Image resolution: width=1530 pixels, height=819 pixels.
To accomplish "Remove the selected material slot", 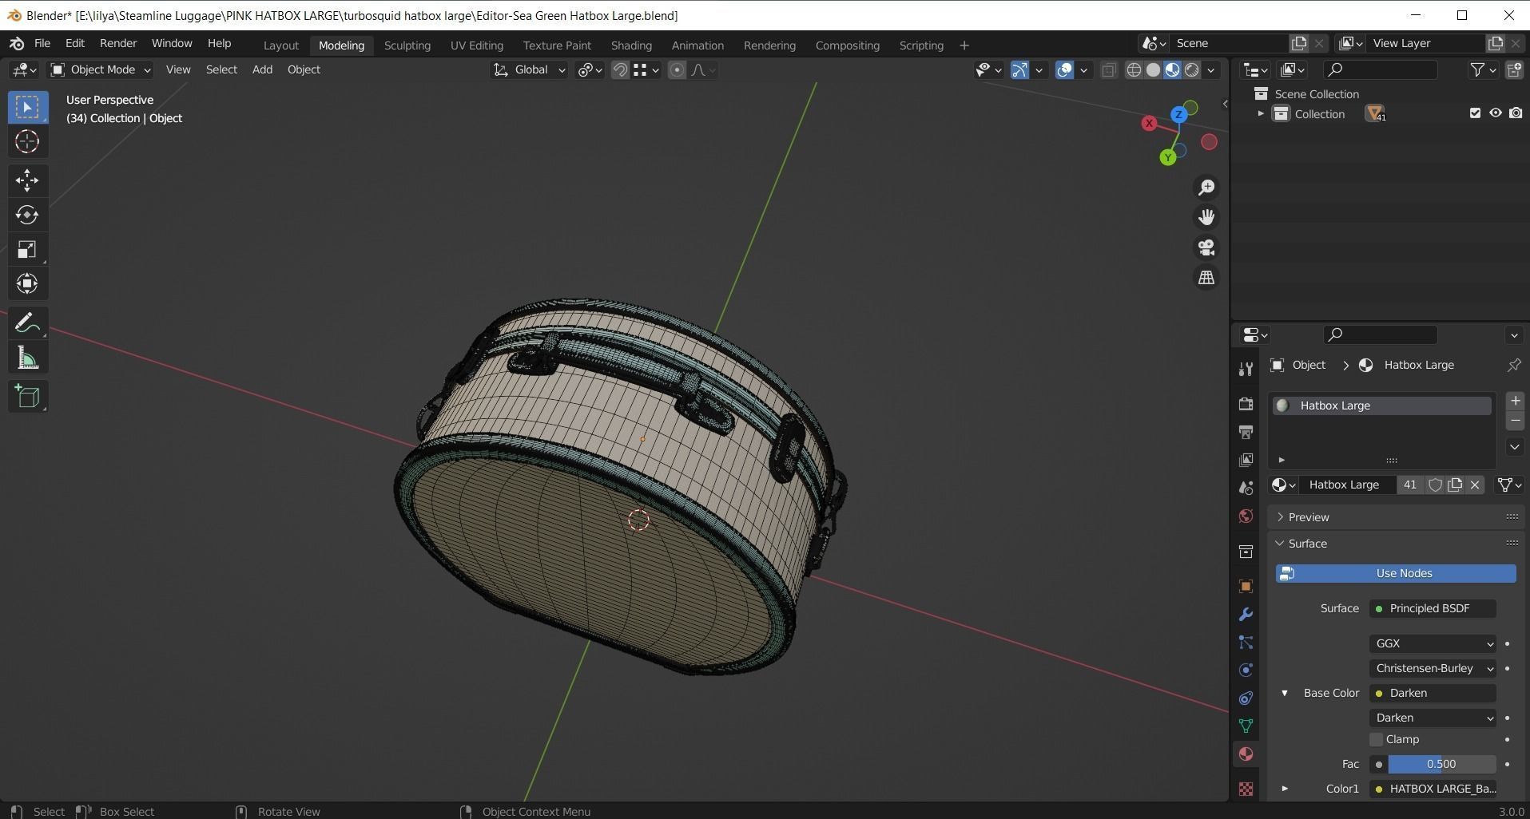I will [1515, 421].
